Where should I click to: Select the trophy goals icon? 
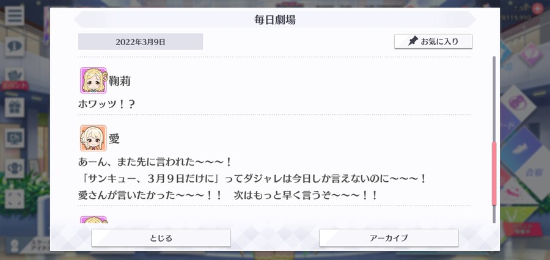15,168
